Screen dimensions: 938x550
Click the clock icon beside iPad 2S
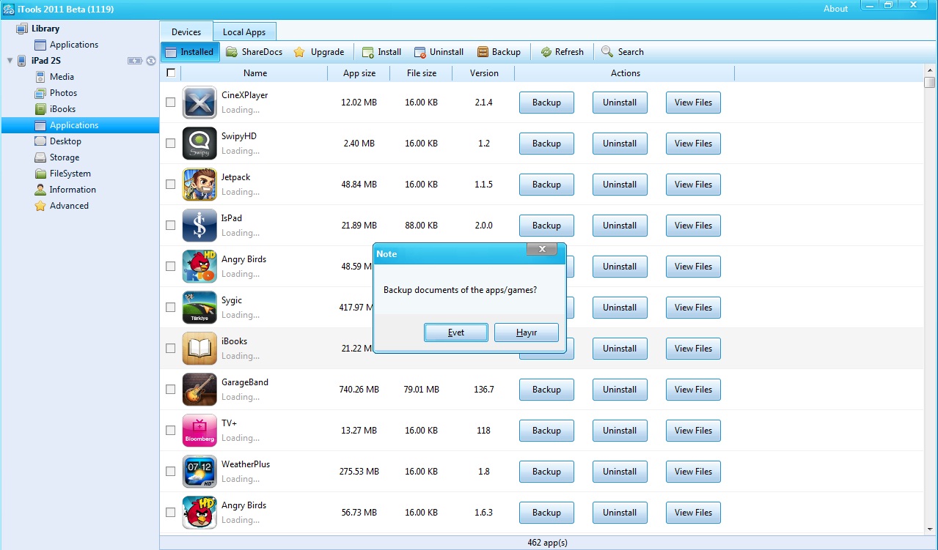pyautogui.click(x=150, y=61)
